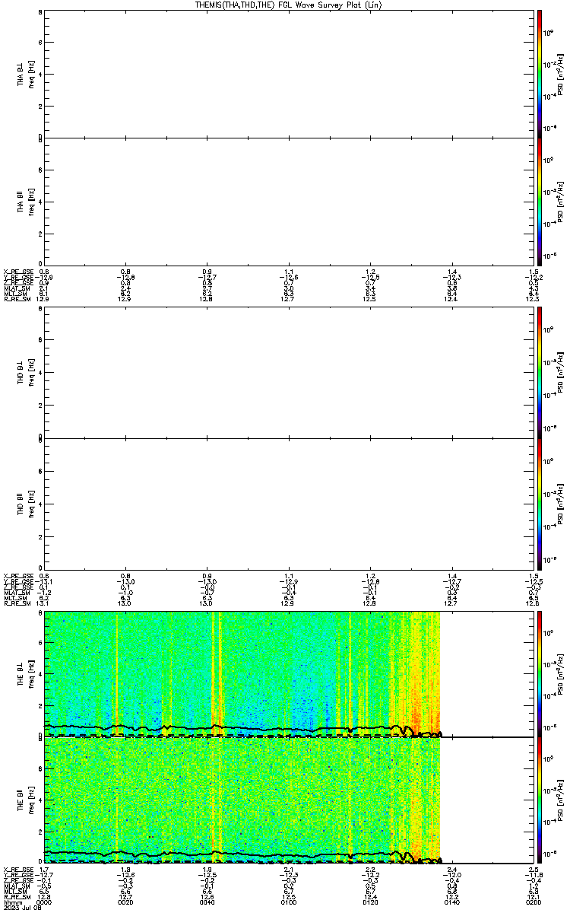Image resolution: width=570 pixels, height=913 pixels.
Task: Click the THD B-perpendicular empty spectrogram panel
Action: [x=287, y=372]
